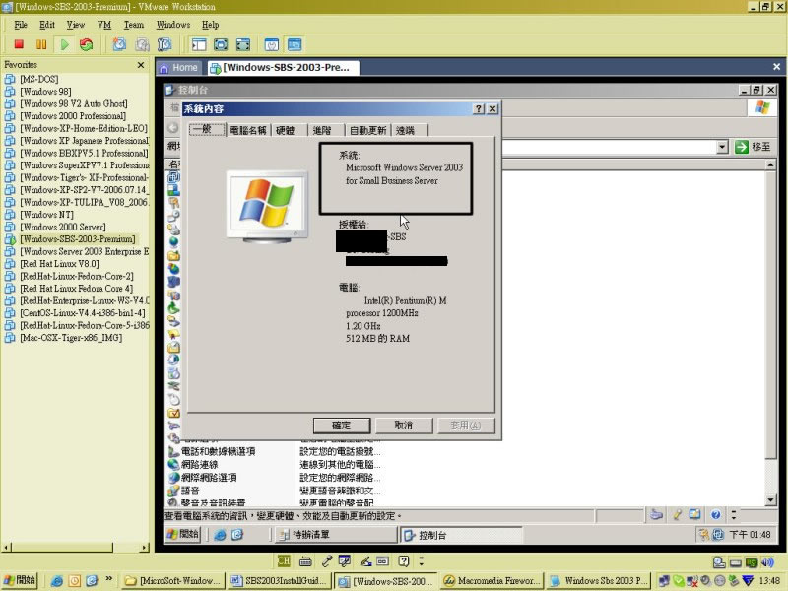
Task: Open the Team menu
Action: click(x=134, y=25)
